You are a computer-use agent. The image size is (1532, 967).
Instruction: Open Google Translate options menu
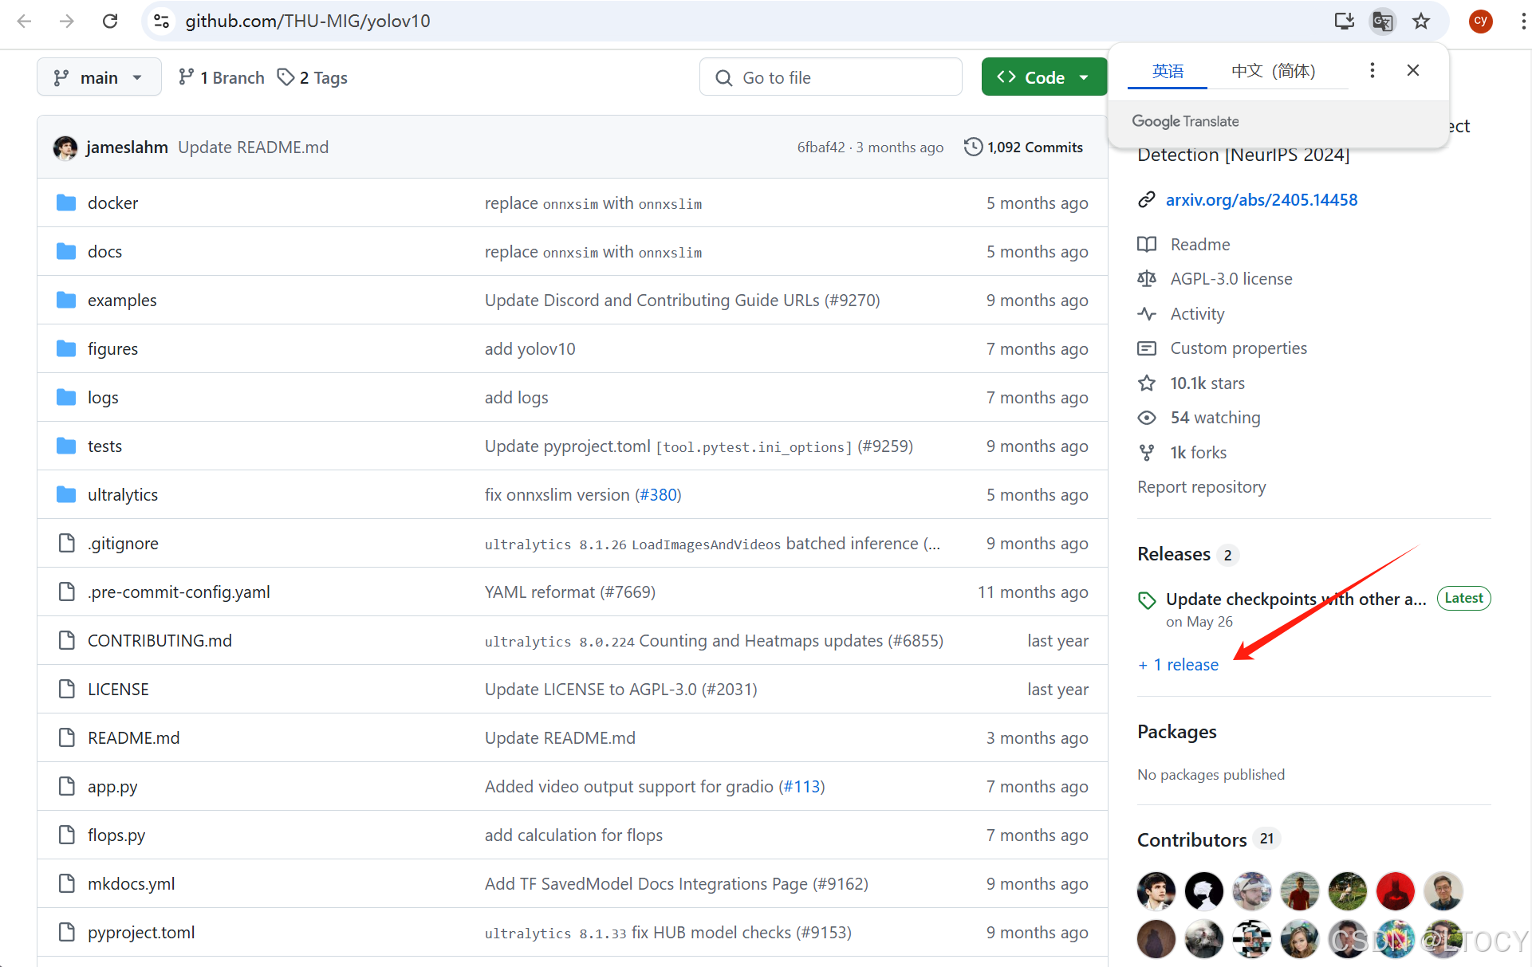[x=1372, y=71]
